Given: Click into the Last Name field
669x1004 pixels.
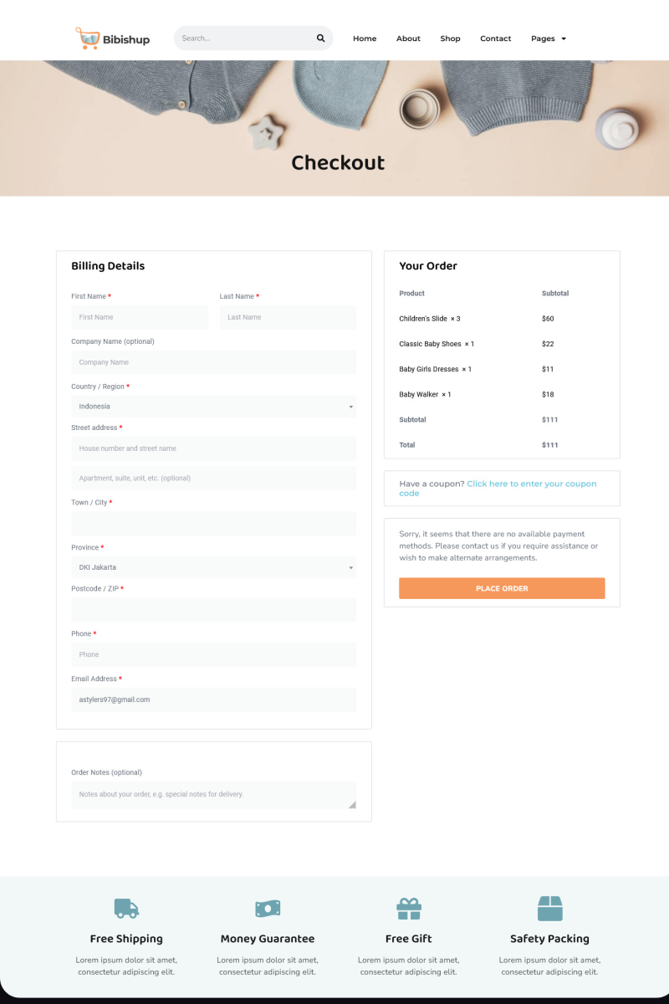Looking at the screenshot, I should click(288, 317).
